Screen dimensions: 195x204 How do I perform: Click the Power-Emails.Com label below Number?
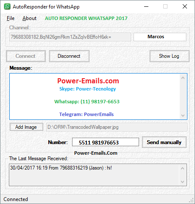pyautogui.click(x=96, y=153)
